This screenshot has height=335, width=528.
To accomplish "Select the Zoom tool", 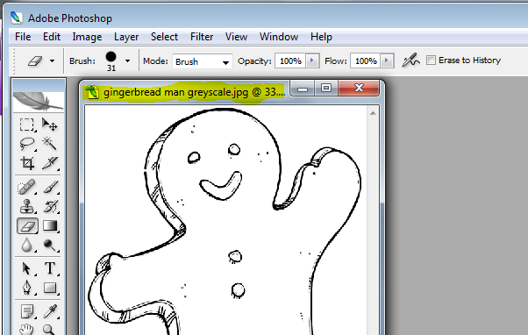I will coord(49,329).
